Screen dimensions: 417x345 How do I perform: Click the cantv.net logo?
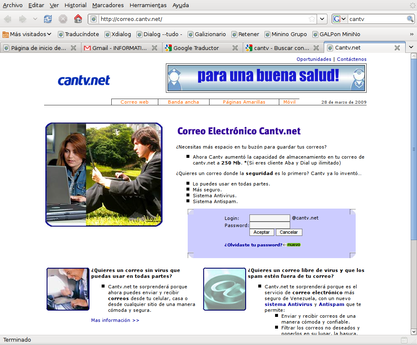click(x=84, y=81)
